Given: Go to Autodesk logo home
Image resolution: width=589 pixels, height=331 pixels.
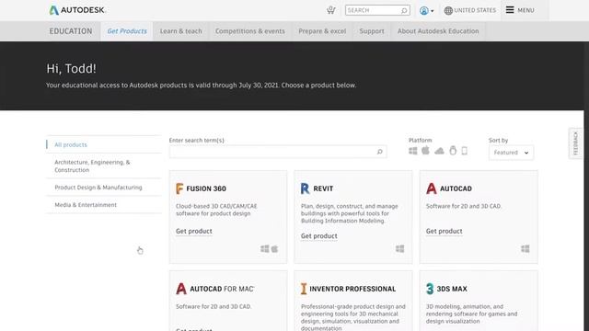Looking at the screenshot, I should (x=77, y=10).
